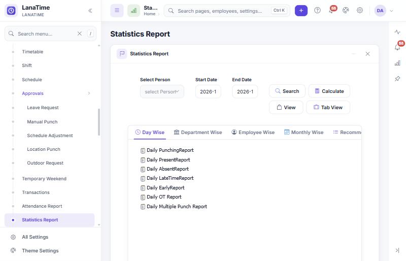Open Attendance Report in the sidebar

42,206
